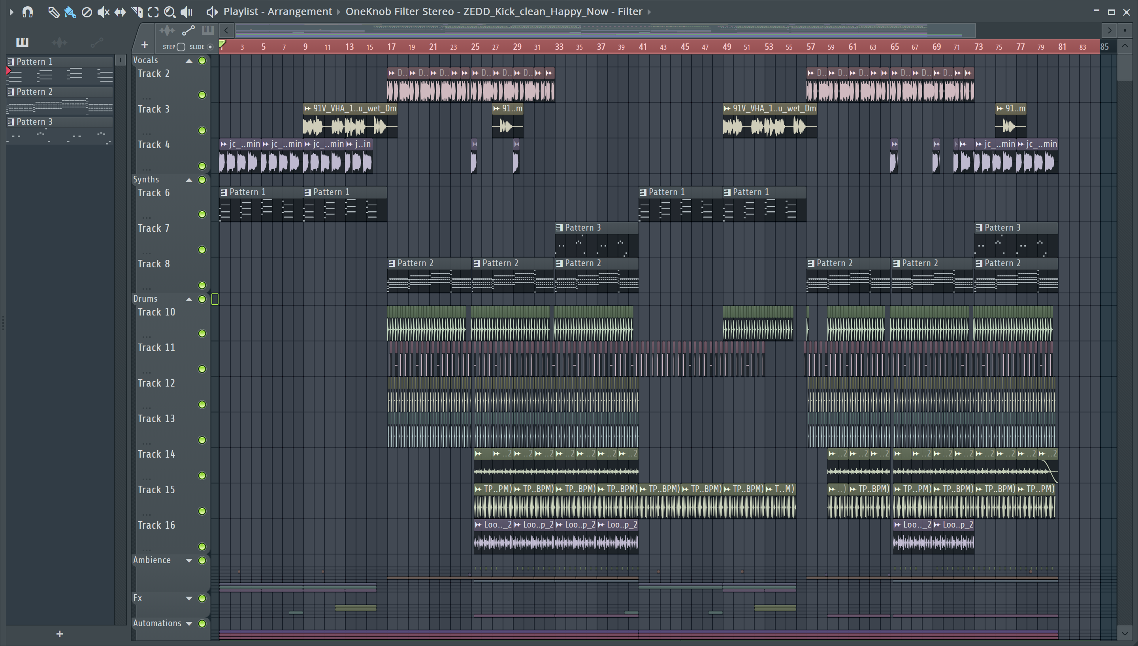This screenshot has width=1138, height=646.
Task: Mute Track 11
Action: pyautogui.click(x=202, y=369)
